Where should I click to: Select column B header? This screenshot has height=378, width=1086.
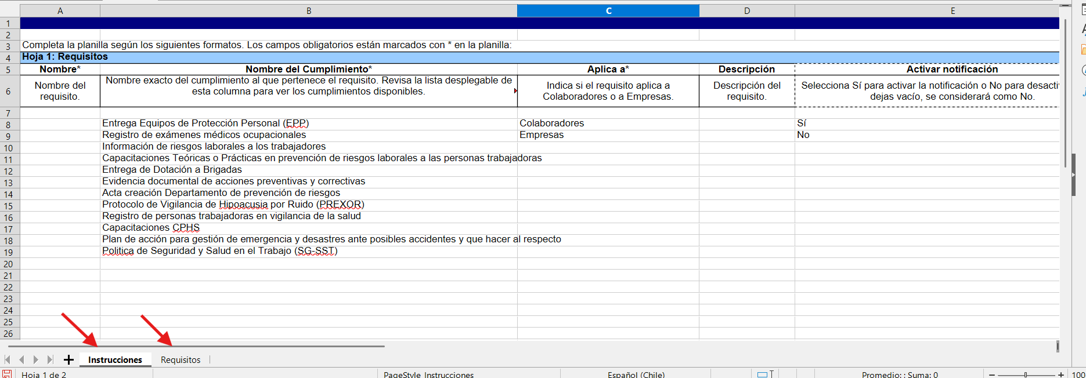[x=309, y=10]
